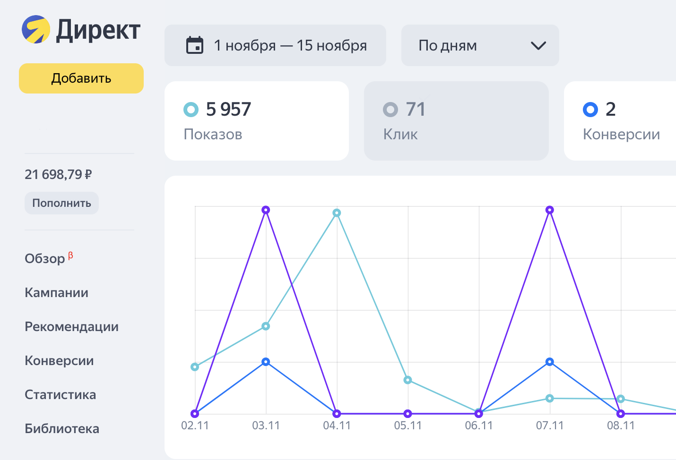Click the gray circle icon beside 71
The image size is (676, 460).
390,110
